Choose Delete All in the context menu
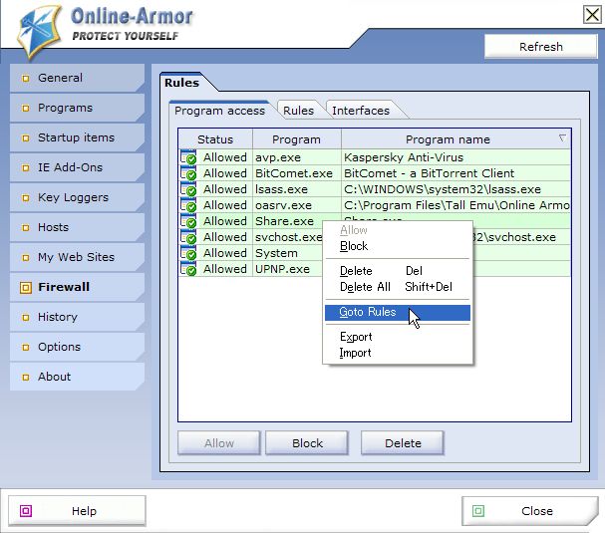605x533 pixels. click(x=398, y=287)
